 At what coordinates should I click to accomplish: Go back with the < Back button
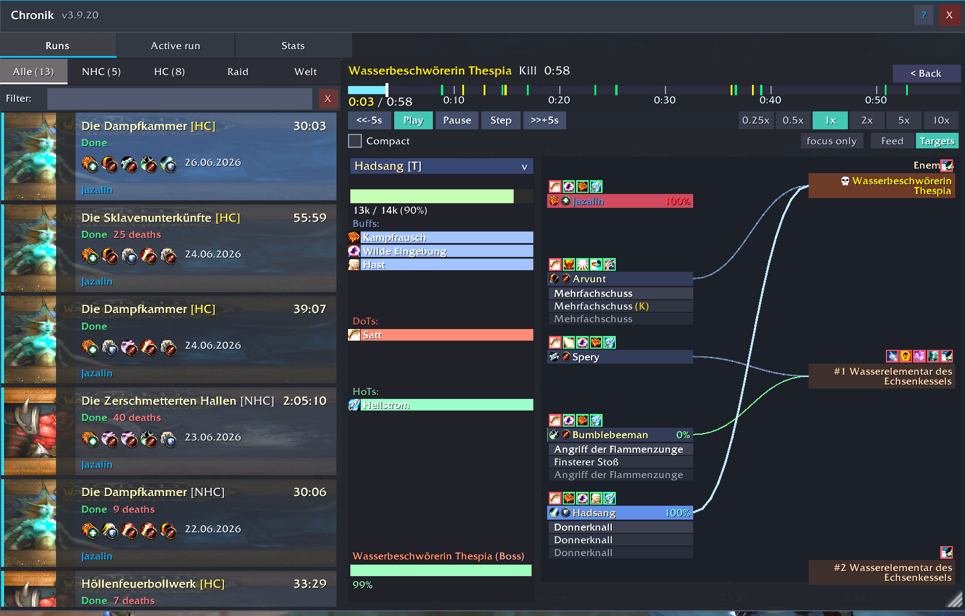click(926, 73)
